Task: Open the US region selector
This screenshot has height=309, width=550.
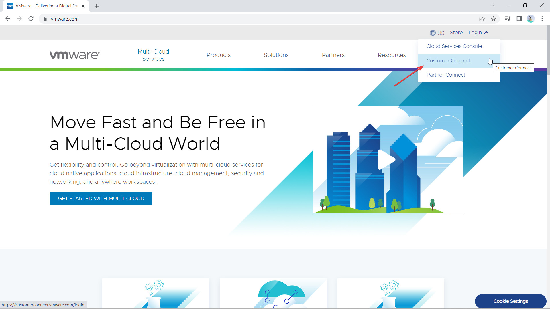Action: coord(437,33)
